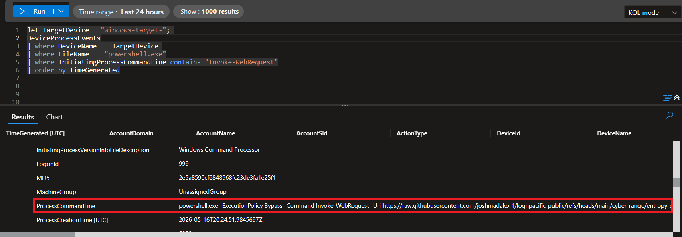Switch to the Chart tab
Screen dimensions: 682x237
pos(54,117)
